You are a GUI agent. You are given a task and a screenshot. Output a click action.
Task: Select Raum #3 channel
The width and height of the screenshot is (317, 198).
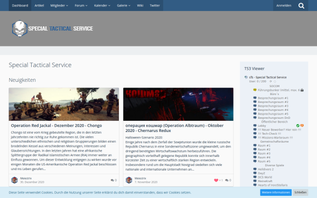(x=264, y=153)
